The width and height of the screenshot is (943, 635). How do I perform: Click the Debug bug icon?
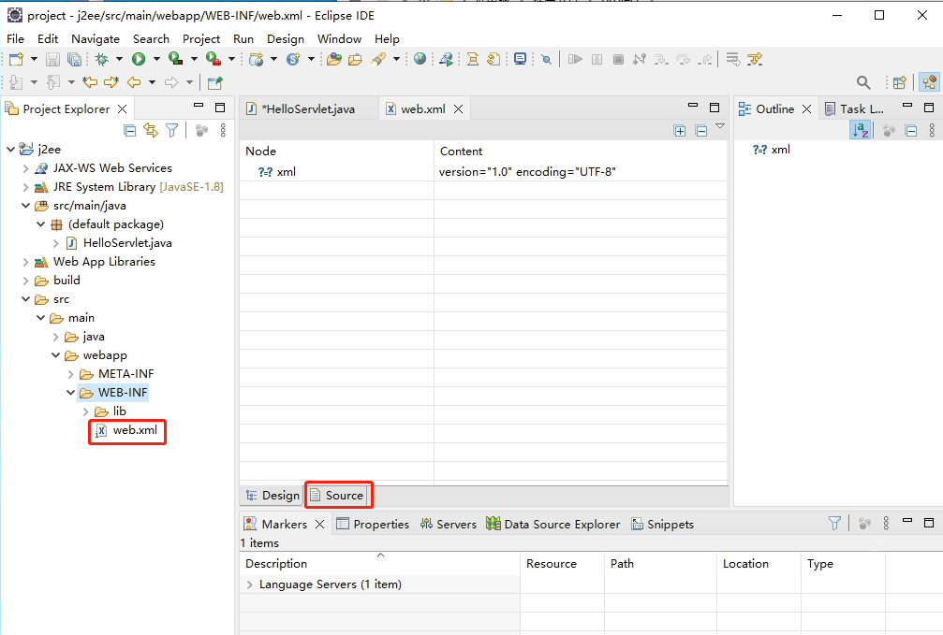click(102, 59)
